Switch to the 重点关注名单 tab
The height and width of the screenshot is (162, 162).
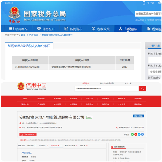(x=71, y=146)
